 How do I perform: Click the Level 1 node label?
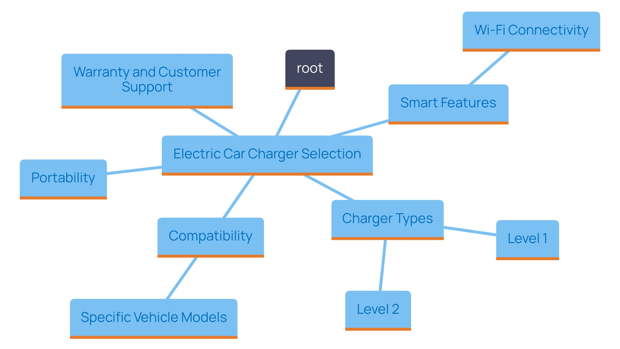coord(524,237)
